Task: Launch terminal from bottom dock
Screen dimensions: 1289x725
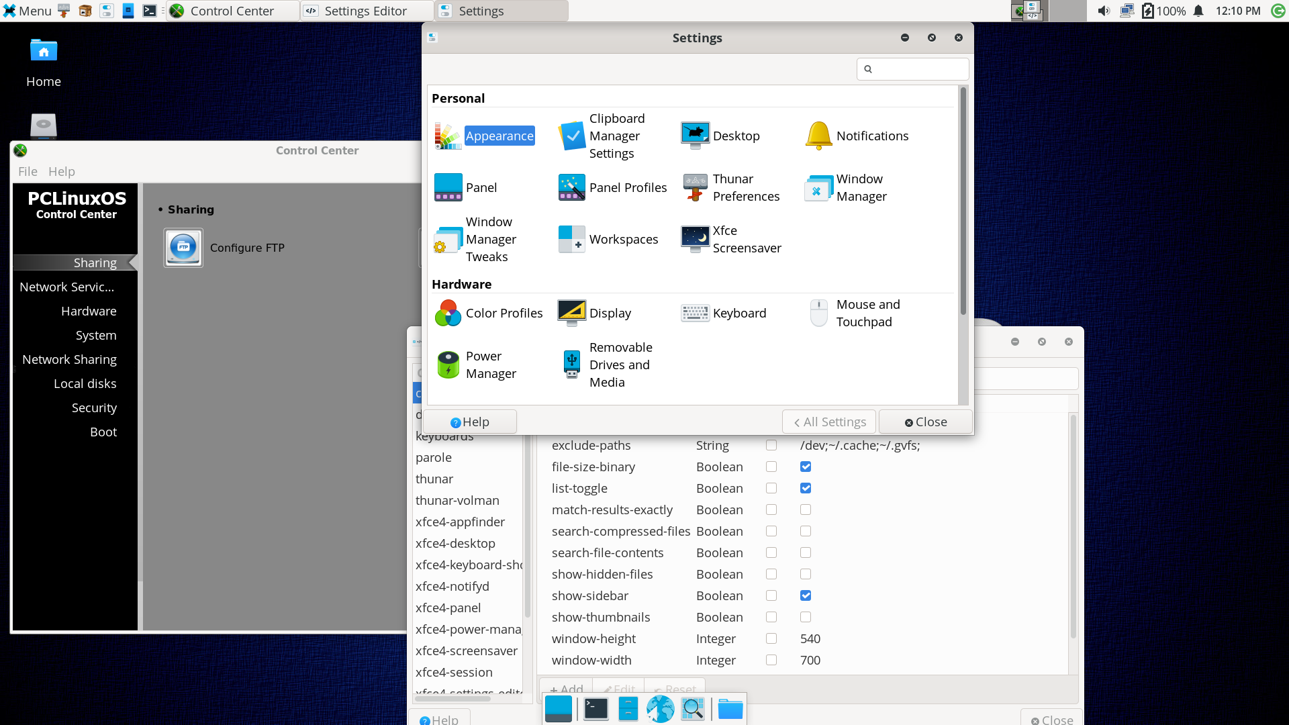Action: 595,709
